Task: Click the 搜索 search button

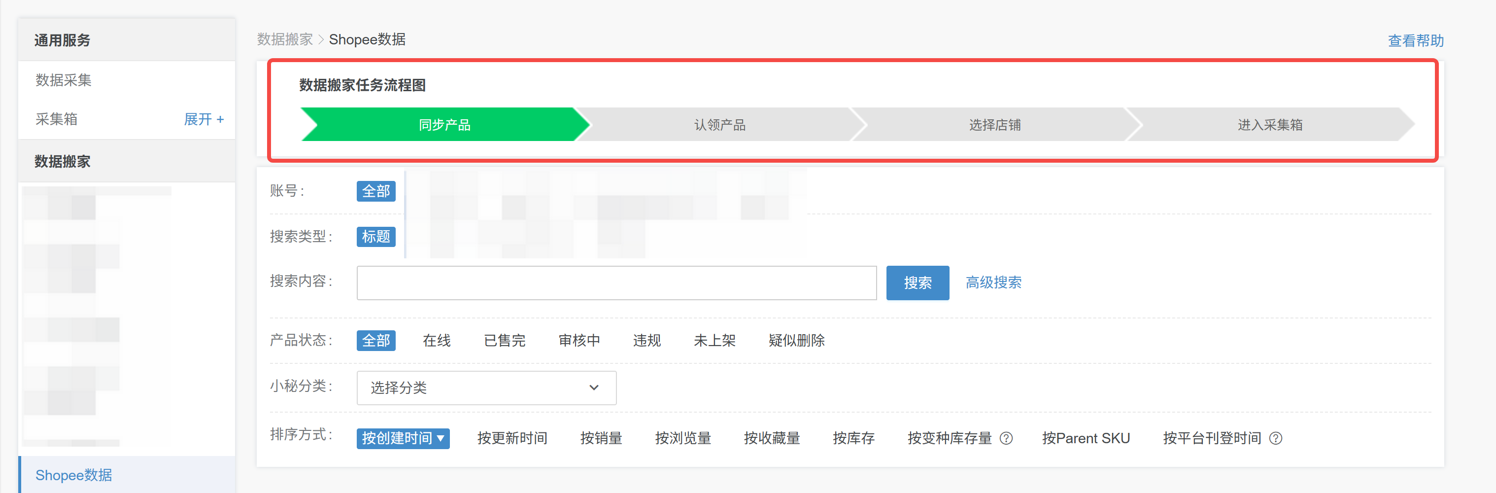Action: pyautogui.click(x=918, y=282)
